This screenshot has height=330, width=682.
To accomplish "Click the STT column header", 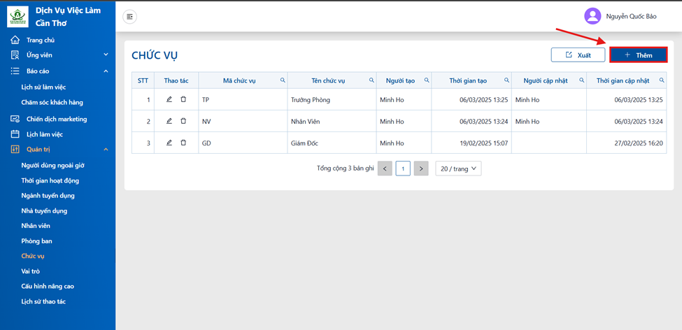I will click(x=143, y=80).
